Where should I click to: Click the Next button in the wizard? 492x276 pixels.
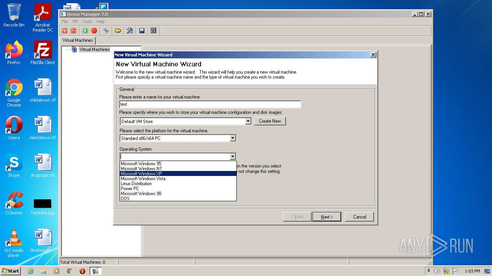327,217
